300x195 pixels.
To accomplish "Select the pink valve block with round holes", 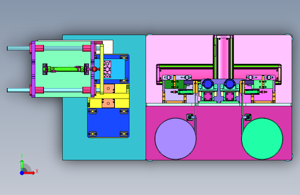I will click(107, 69).
